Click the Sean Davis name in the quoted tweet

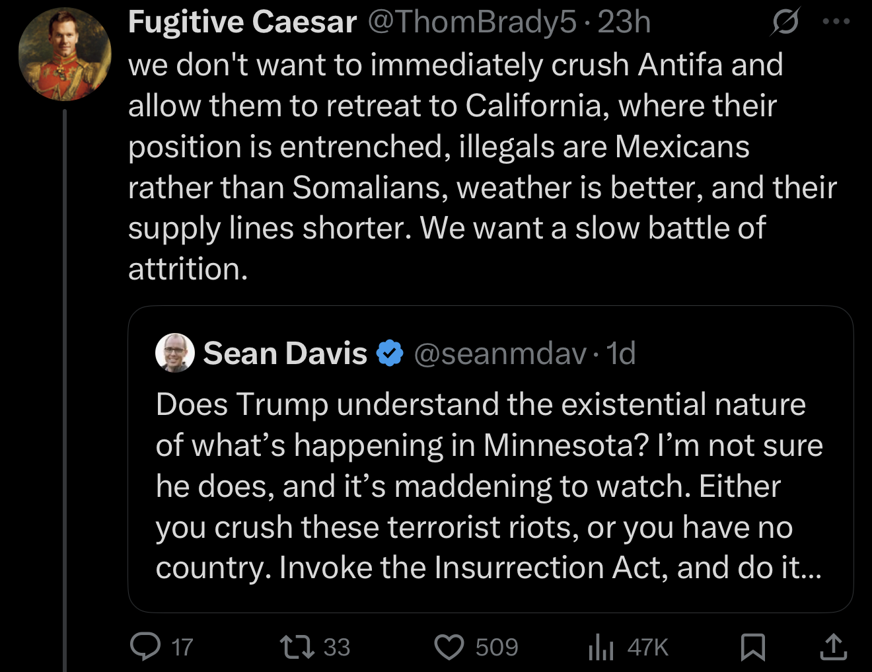tap(285, 354)
